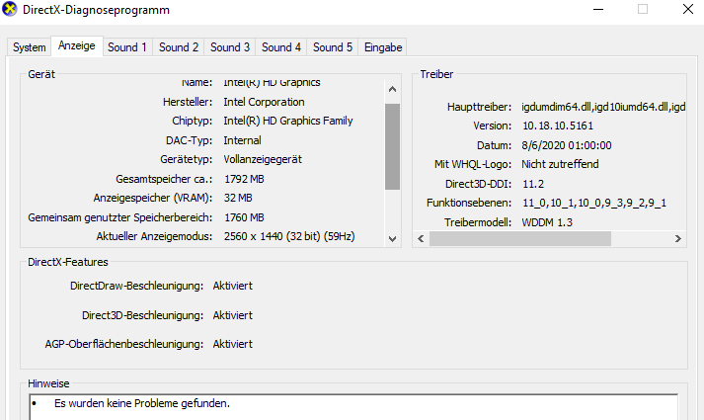Click Direct3D-DDI value '11.2'
The height and width of the screenshot is (420, 704).
coord(533,184)
